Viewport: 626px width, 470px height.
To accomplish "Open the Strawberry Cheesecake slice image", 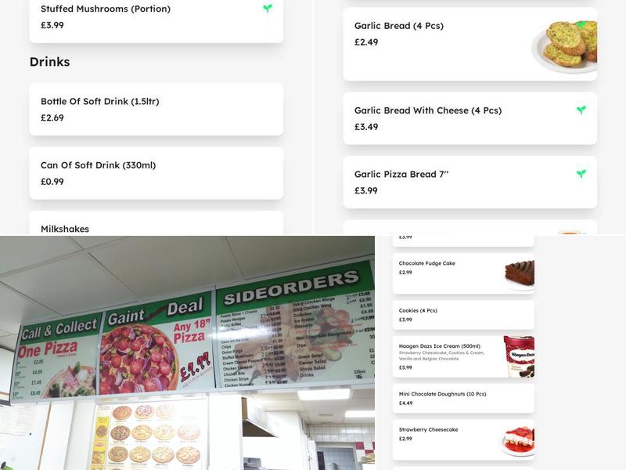I will pyautogui.click(x=518, y=441).
